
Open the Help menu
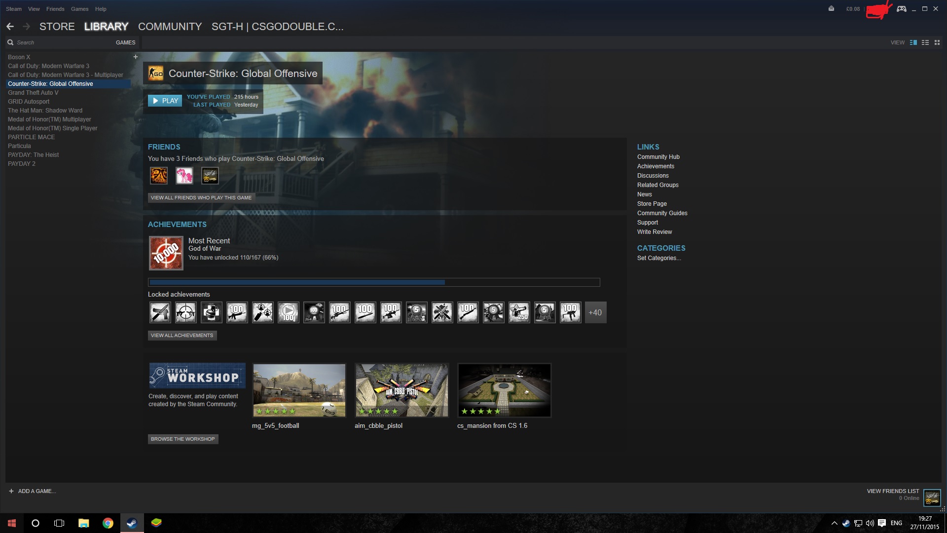[101, 9]
